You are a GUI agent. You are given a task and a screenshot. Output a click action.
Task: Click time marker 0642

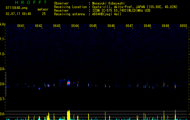39,26
